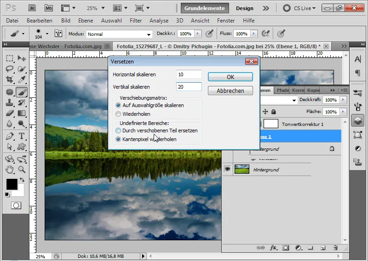
Task: Launch Adobe Bridge
Action: click(x=32, y=8)
